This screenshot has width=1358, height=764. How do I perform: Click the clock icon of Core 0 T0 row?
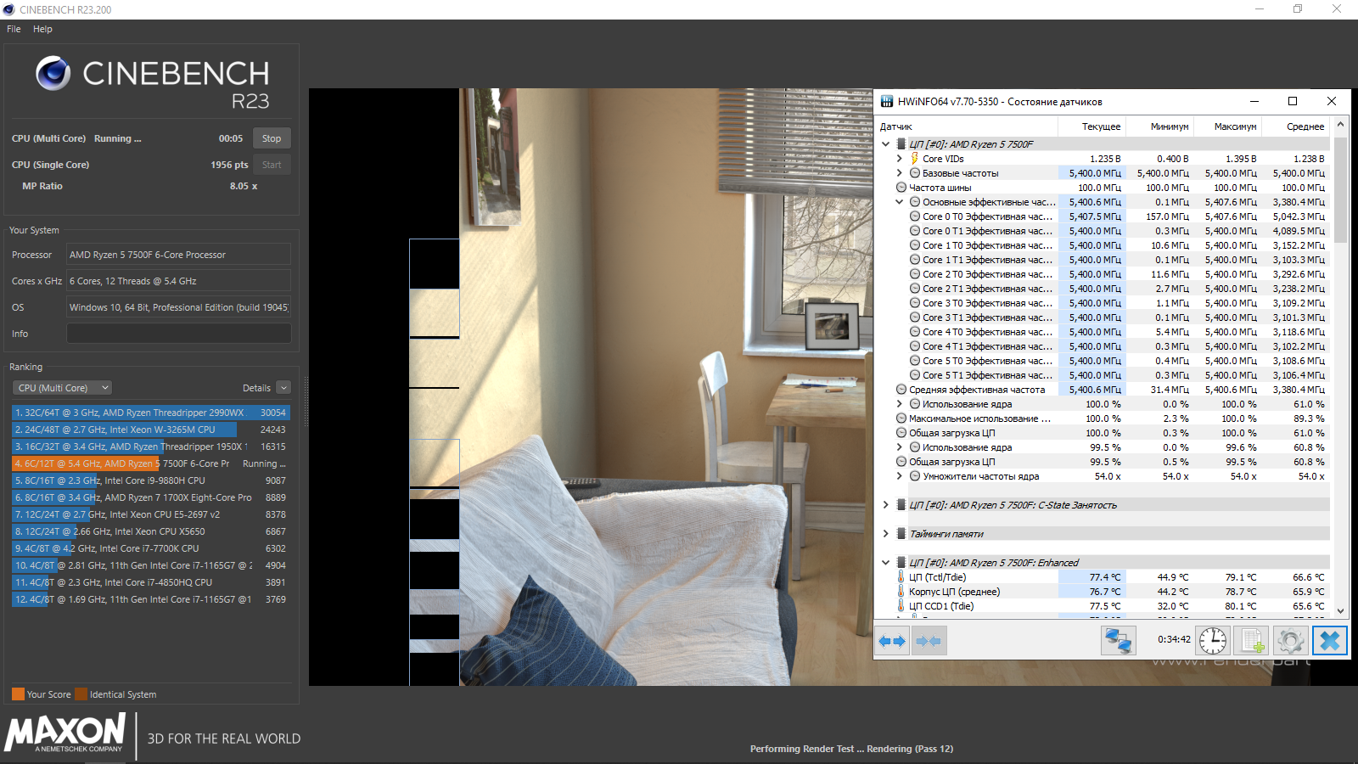[915, 216]
